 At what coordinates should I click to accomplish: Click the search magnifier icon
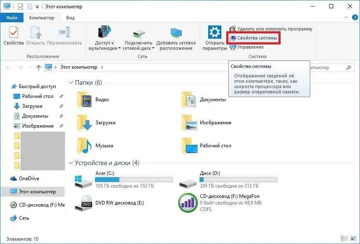point(349,67)
